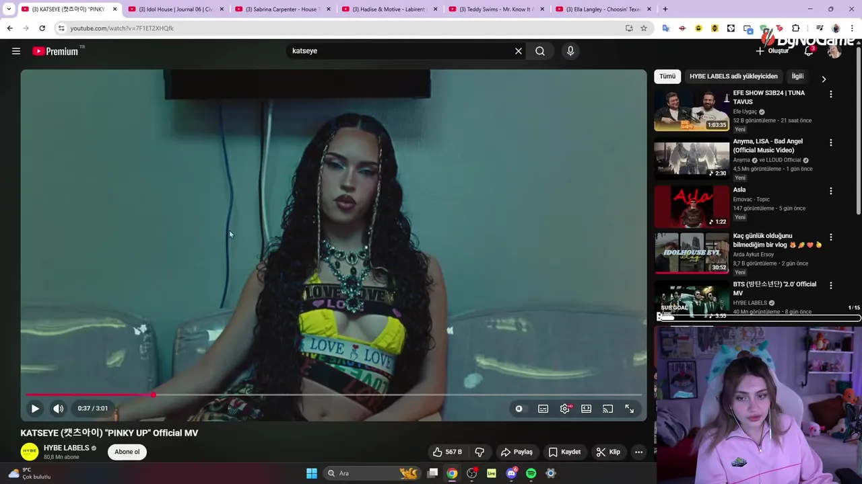Share the video via Paylaş
This screenshot has width=862, height=484.
click(517, 452)
